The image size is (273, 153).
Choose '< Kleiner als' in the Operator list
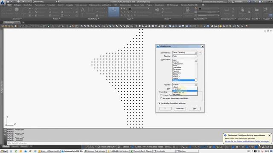tap(185, 93)
